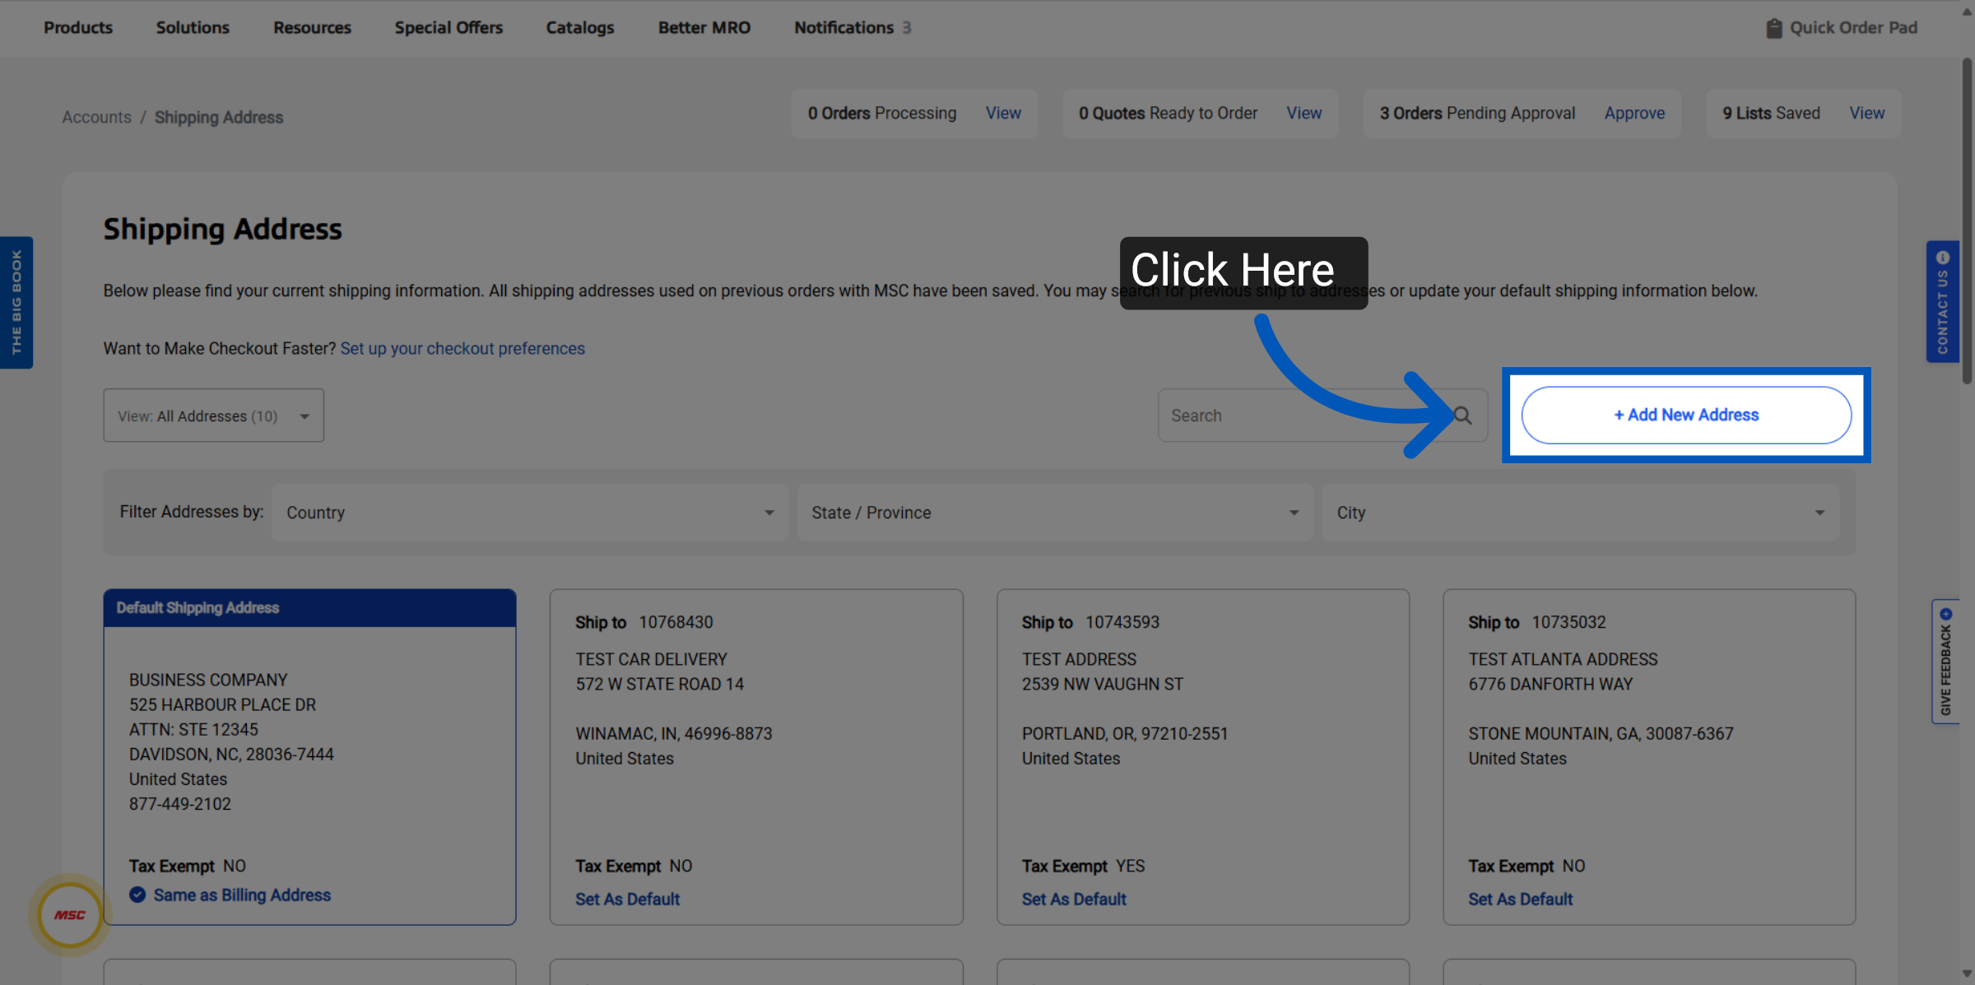Click the TEST CAR DELIVERY address name
Viewport: 1975px width, 985px height.
point(651,659)
